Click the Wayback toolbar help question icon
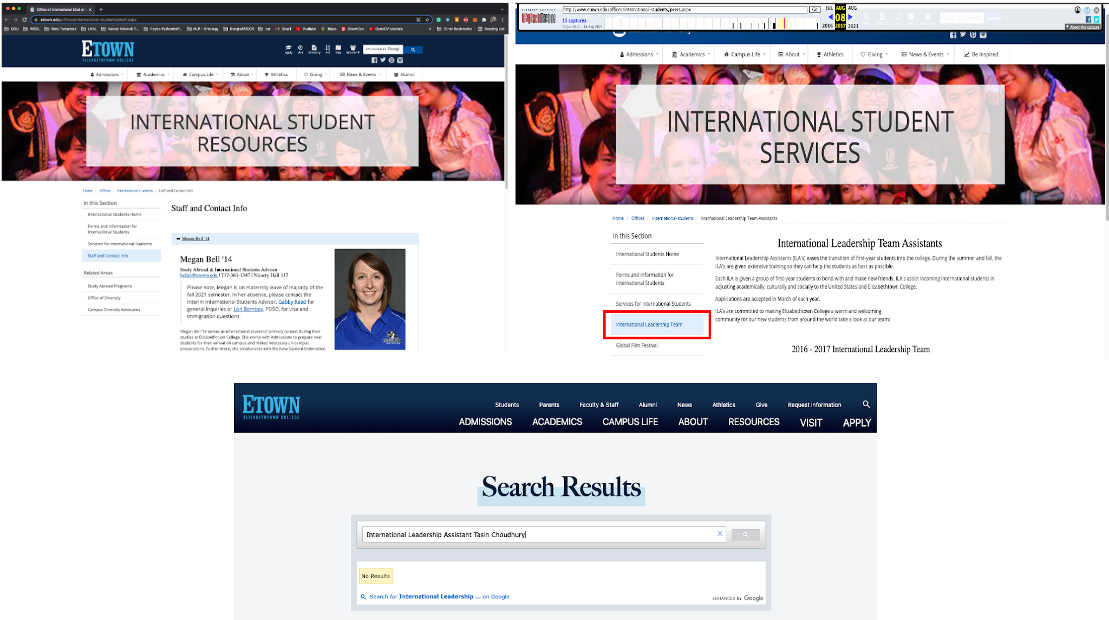The image size is (1109, 620). click(x=1087, y=10)
